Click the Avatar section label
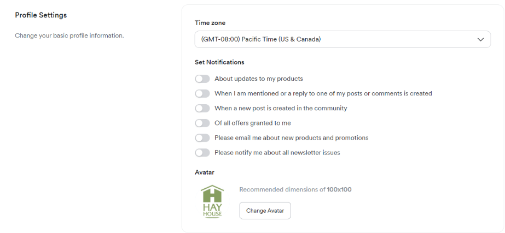 (x=205, y=172)
